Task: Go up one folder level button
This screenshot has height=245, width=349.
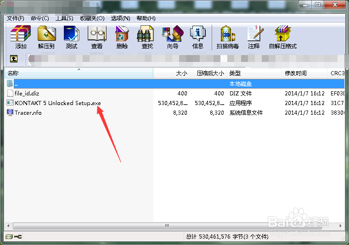Action: pos(14,59)
